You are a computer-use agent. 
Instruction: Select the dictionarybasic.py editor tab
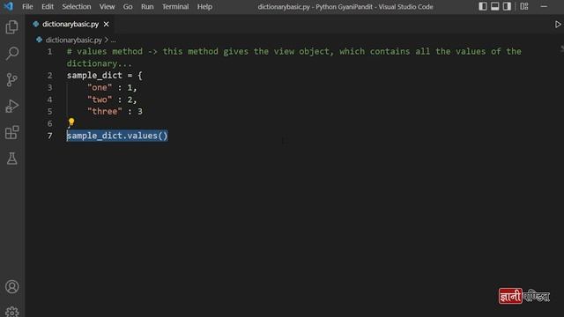[x=70, y=24]
